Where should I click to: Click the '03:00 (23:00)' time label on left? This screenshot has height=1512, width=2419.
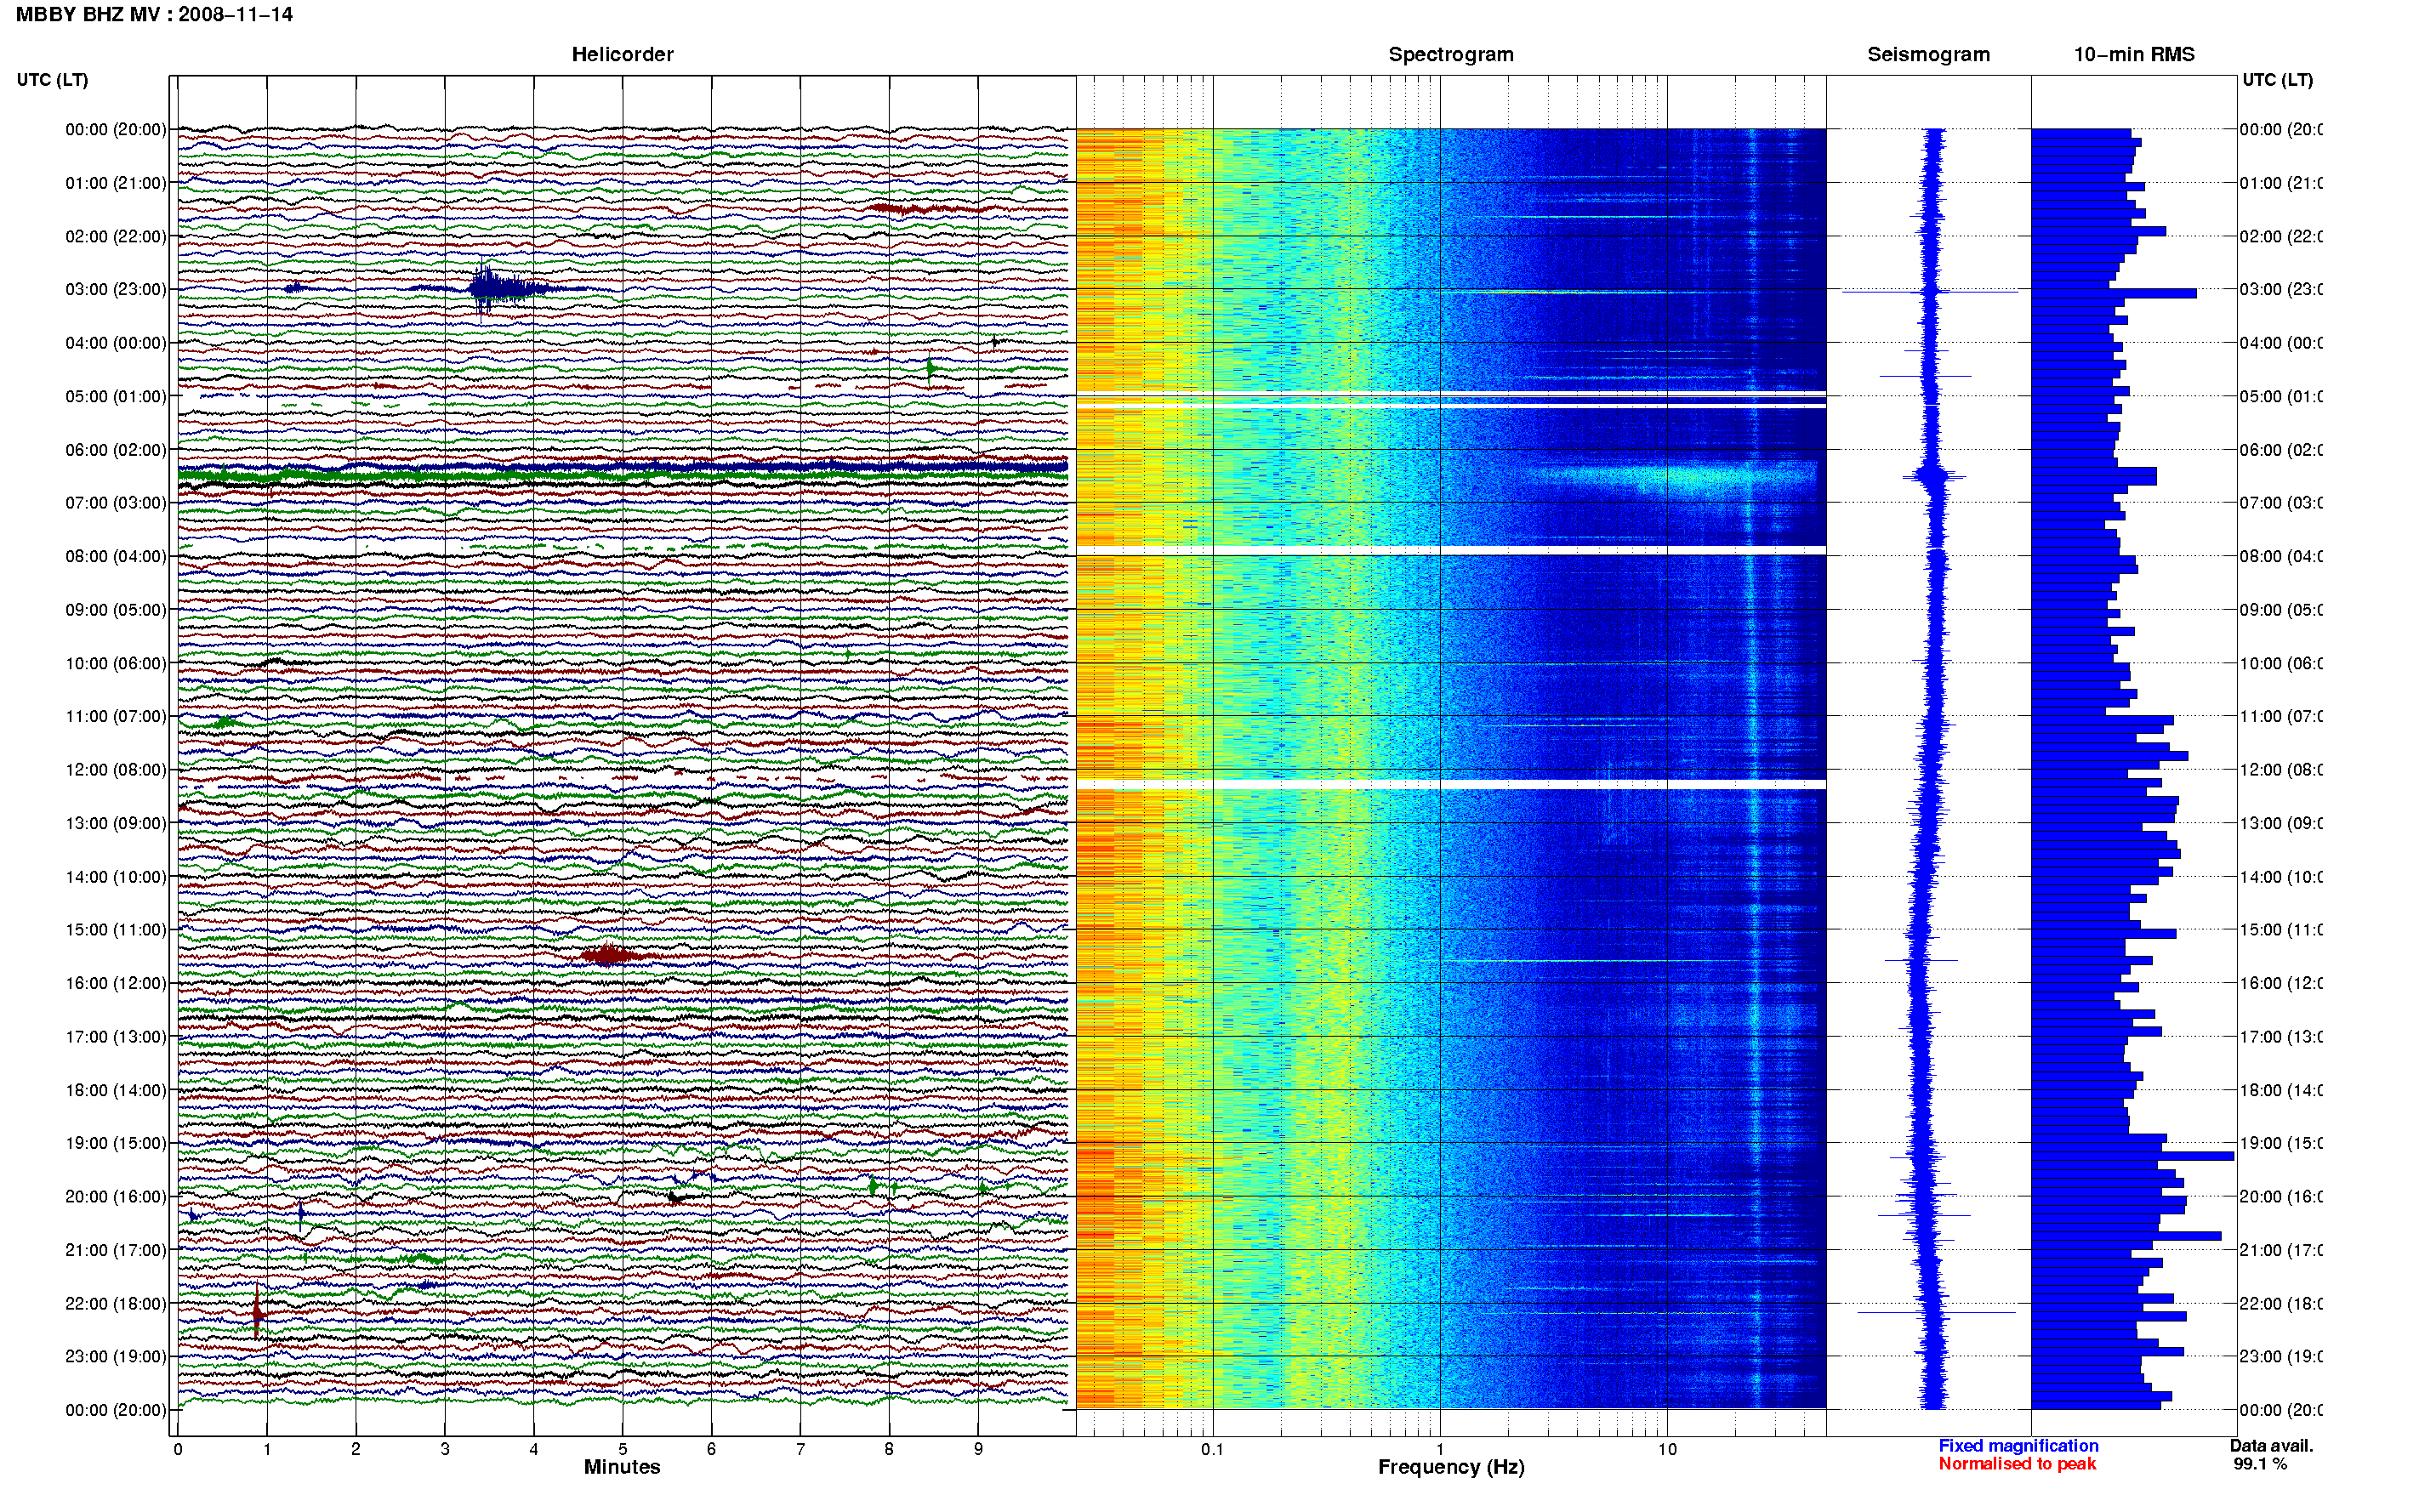116,289
